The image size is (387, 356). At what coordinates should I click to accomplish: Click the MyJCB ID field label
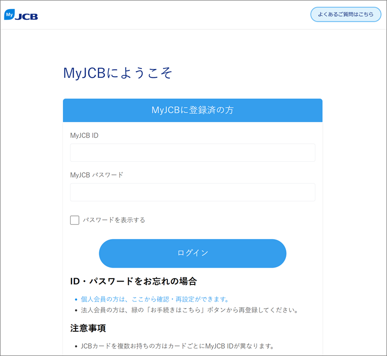click(84, 136)
